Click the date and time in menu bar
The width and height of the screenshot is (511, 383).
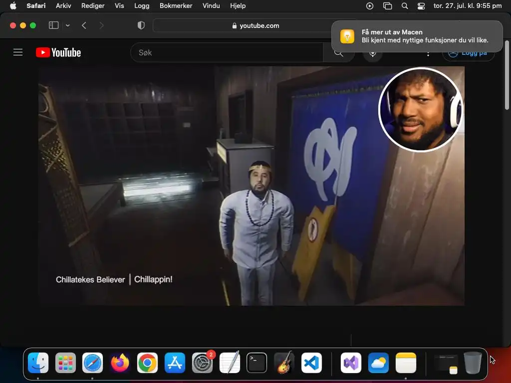pos(468,5)
